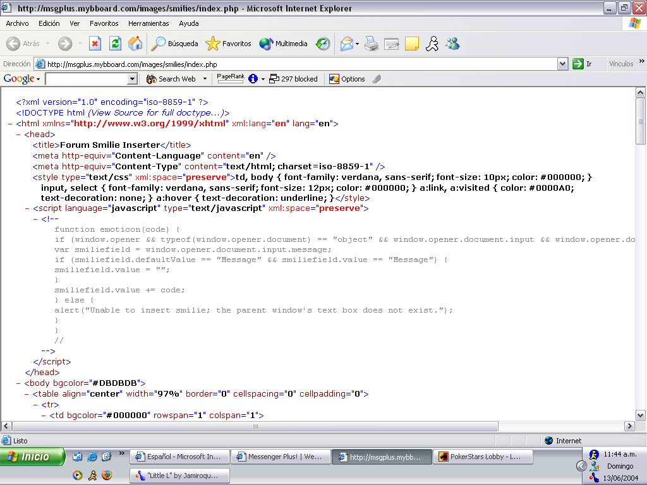Click the MSN Messenger buddies icon
647x485 pixels.
pos(452,44)
